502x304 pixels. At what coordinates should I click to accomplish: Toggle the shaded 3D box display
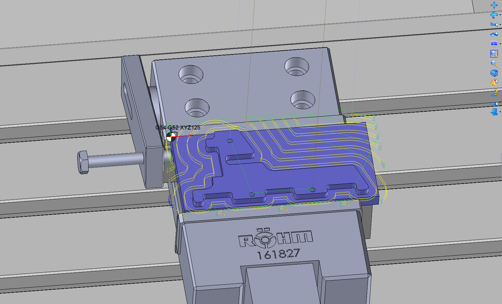tap(494, 73)
